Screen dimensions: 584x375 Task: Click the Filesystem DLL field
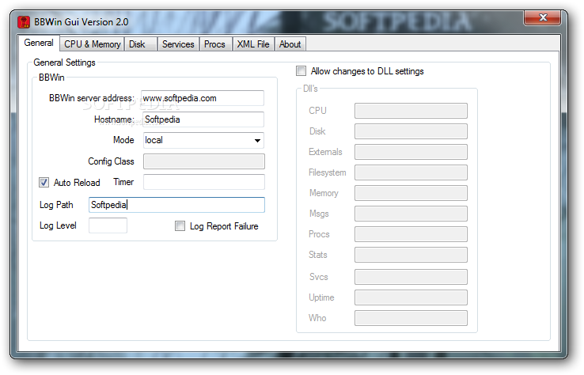tap(411, 172)
